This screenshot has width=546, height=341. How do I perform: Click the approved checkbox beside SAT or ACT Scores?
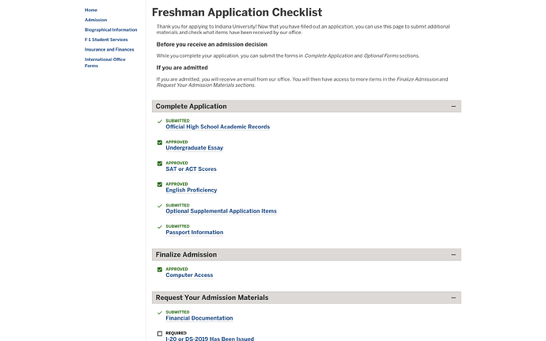click(160, 164)
